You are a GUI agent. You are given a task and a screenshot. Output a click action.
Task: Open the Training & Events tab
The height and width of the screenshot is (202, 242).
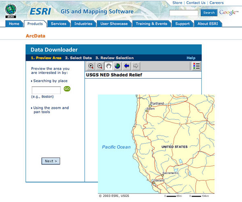pyautogui.click(x=152, y=24)
